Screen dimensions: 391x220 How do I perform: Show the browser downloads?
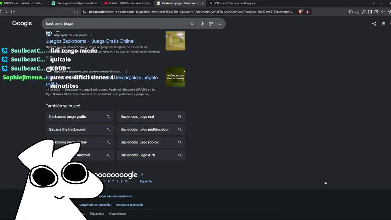pyautogui.click(x=357, y=12)
